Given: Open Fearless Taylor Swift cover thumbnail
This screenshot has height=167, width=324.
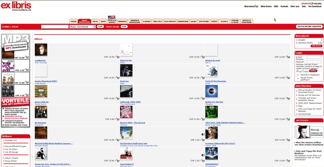Looking at the screenshot, I should click(212, 133).
